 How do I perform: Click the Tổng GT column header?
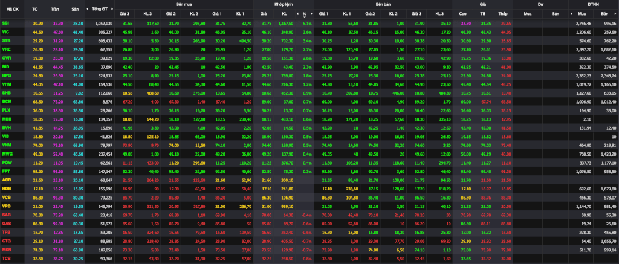99,8
